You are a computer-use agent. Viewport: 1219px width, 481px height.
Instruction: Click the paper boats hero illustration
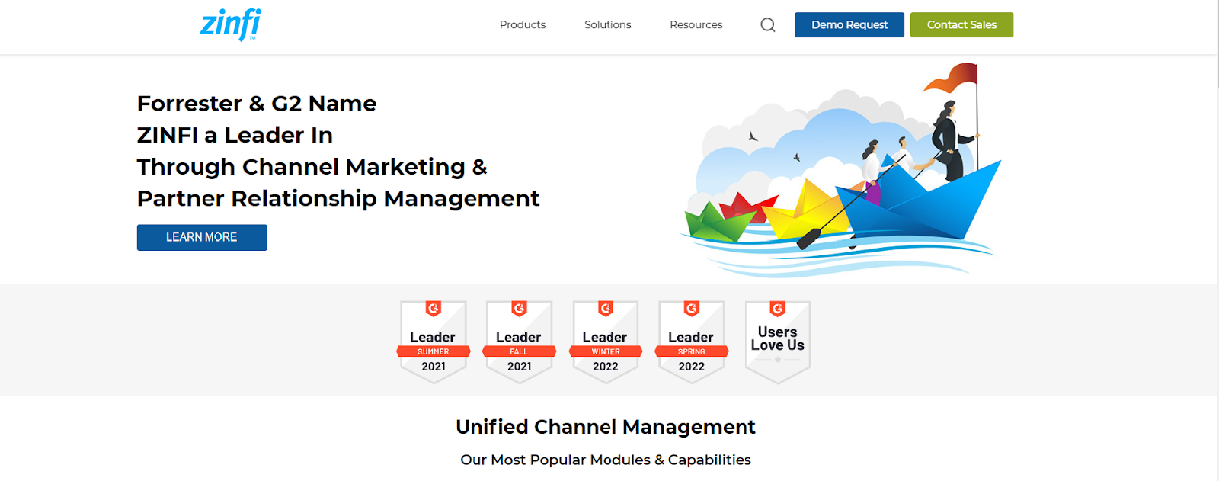[840, 171]
